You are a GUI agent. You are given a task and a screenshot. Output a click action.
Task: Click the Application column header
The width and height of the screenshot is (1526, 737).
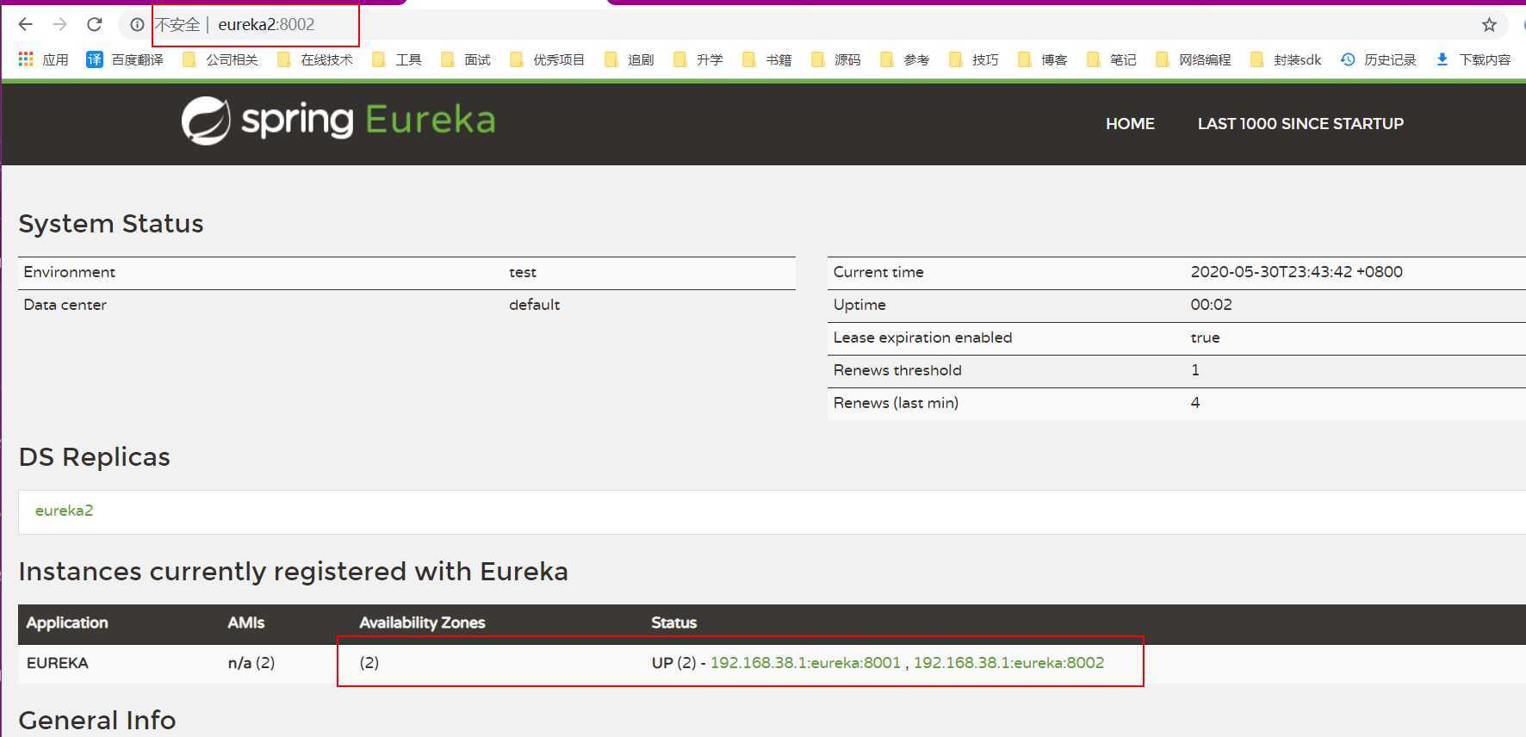[x=67, y=622]
